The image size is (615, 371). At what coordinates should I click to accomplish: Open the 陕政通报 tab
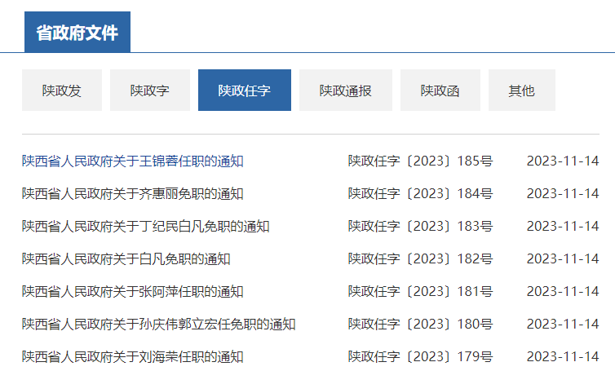[346, 91]
